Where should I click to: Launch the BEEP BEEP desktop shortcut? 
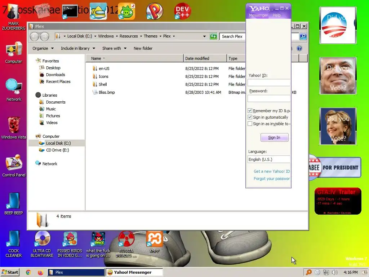(14, 203)
